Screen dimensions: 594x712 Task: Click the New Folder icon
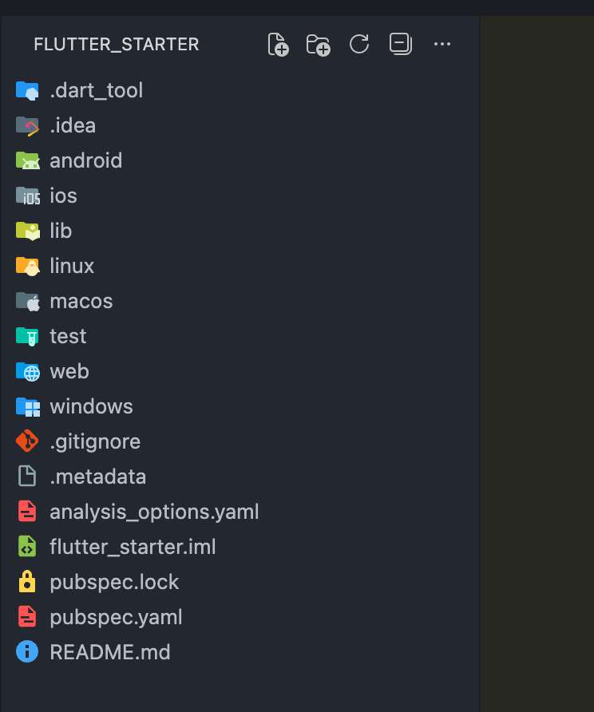click(x=319, y=45)
